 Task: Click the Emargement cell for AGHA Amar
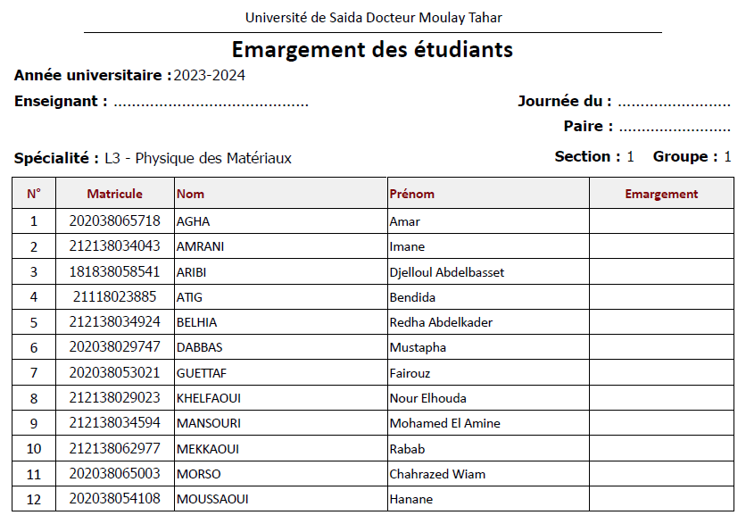(x=661, y=221)
